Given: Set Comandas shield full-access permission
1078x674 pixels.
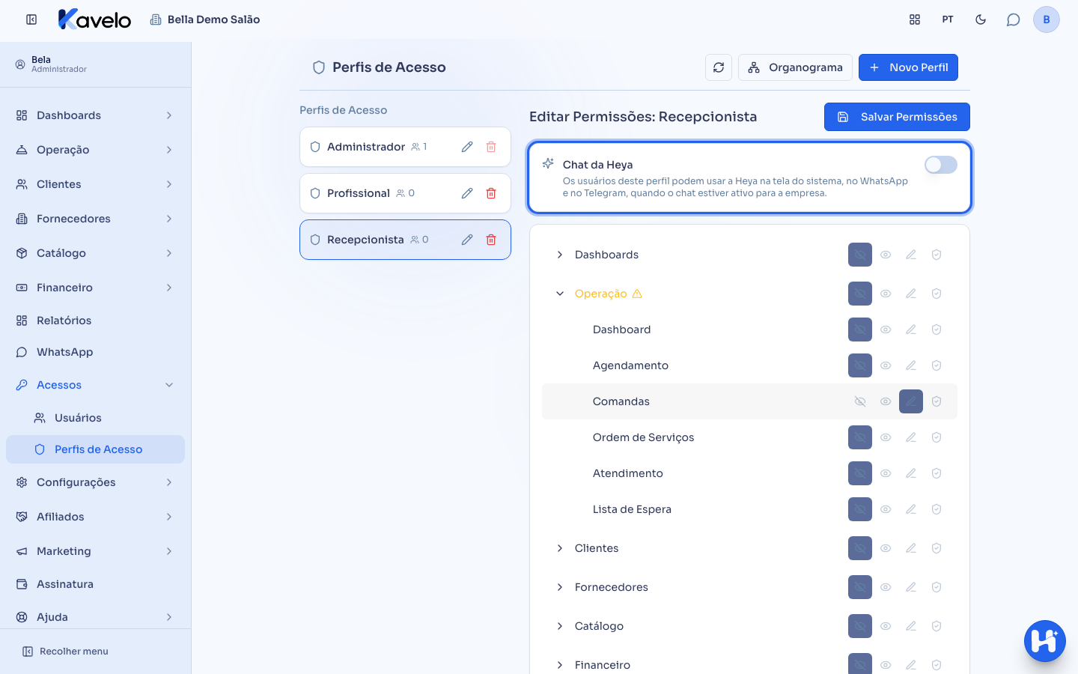Looking at the screenshot, I should 937,401.
